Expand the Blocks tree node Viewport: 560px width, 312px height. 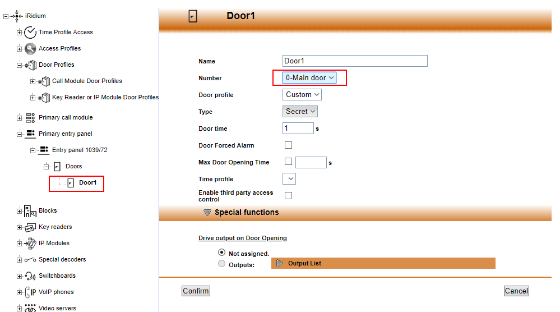[19, 211]
